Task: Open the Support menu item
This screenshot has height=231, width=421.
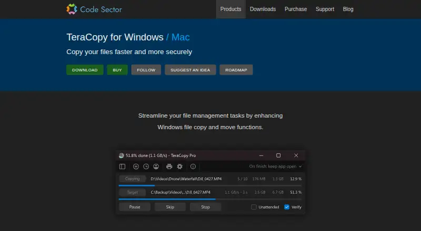Action: click(325, 9)
